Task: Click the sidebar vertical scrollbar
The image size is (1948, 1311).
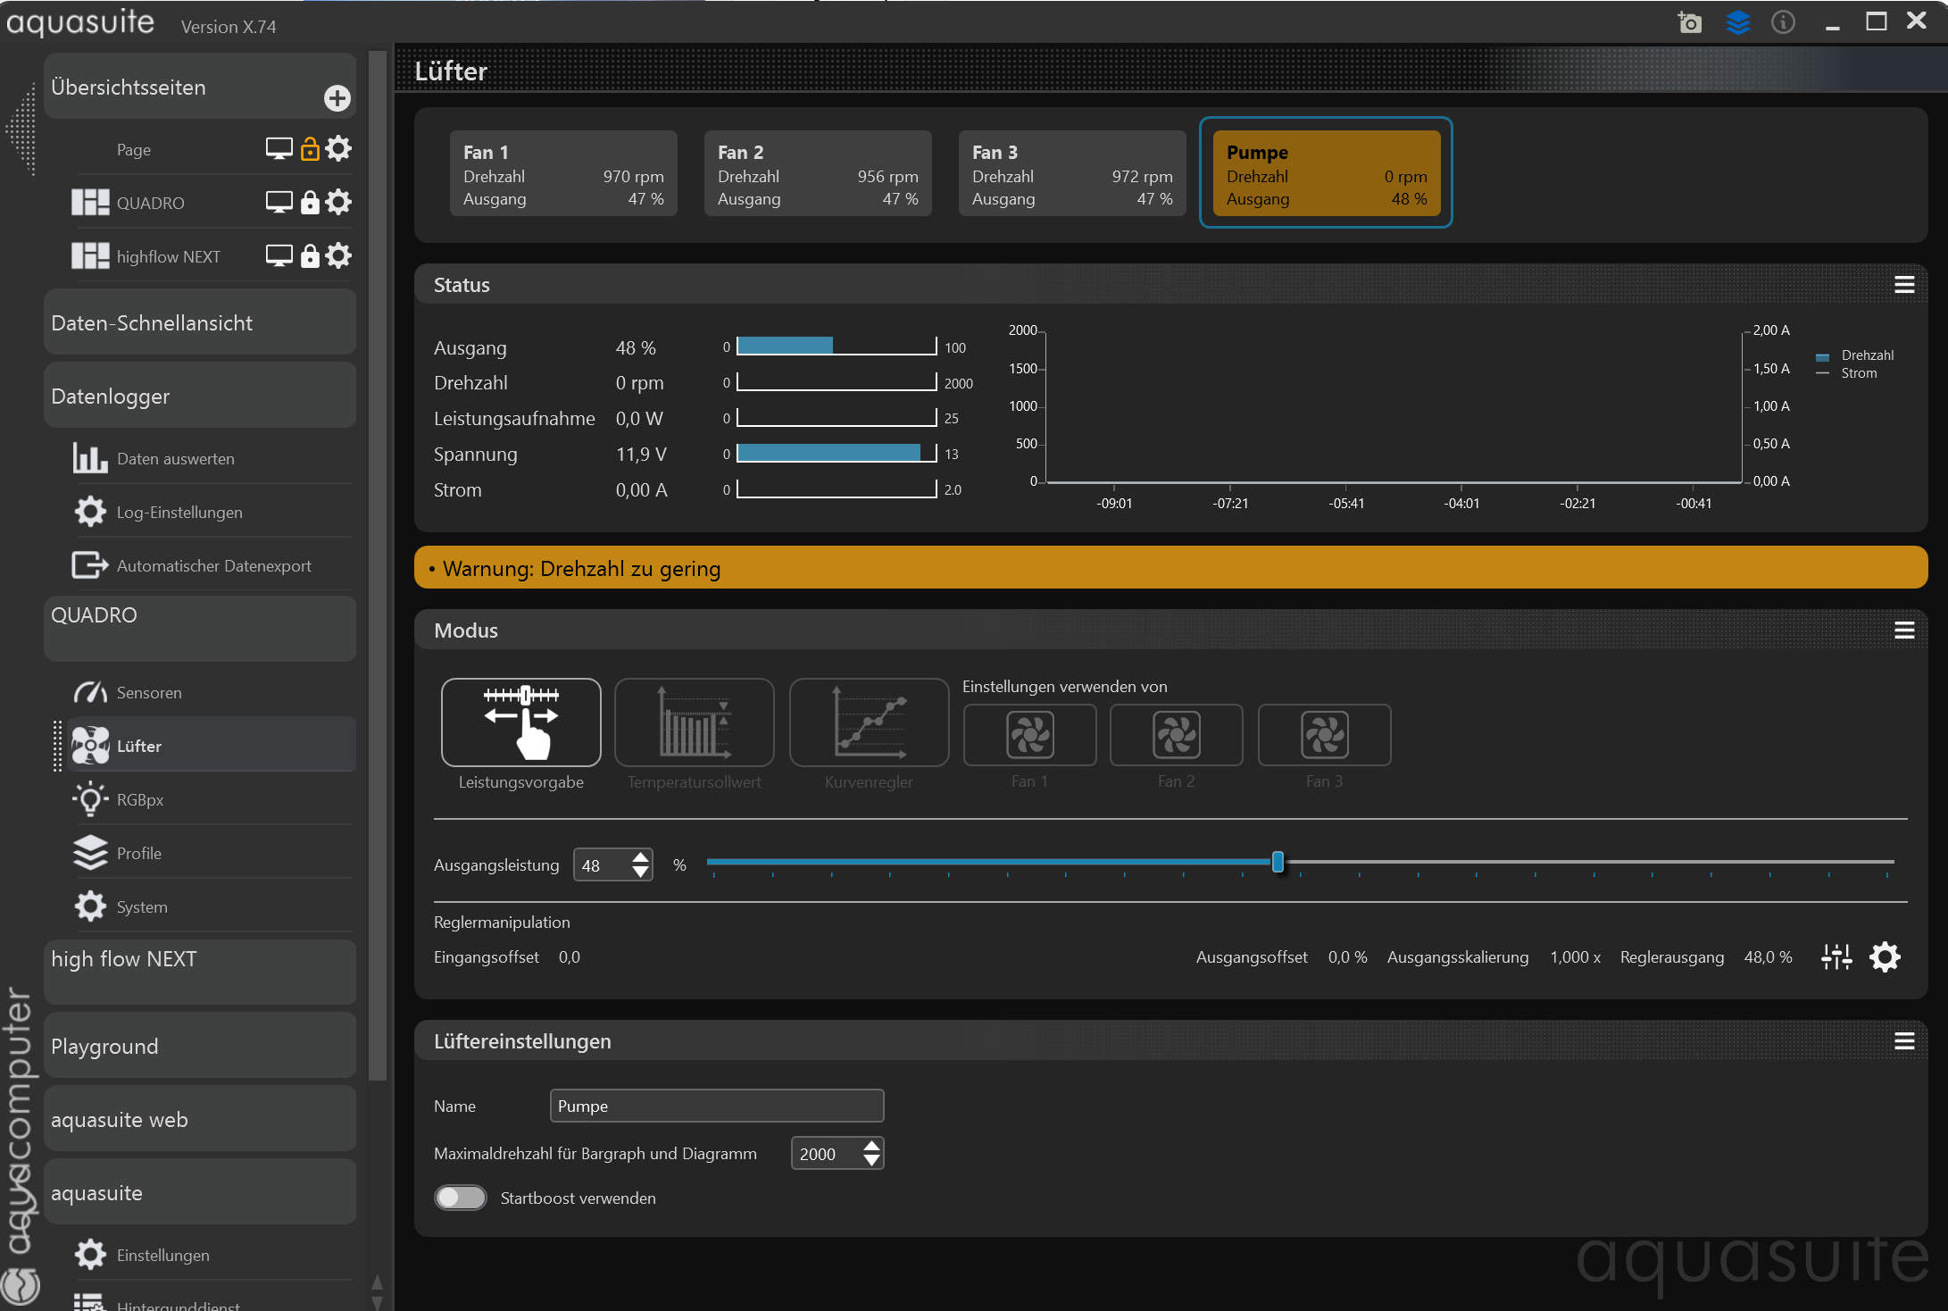Action: pyautogui.click(x=378, y=566)
